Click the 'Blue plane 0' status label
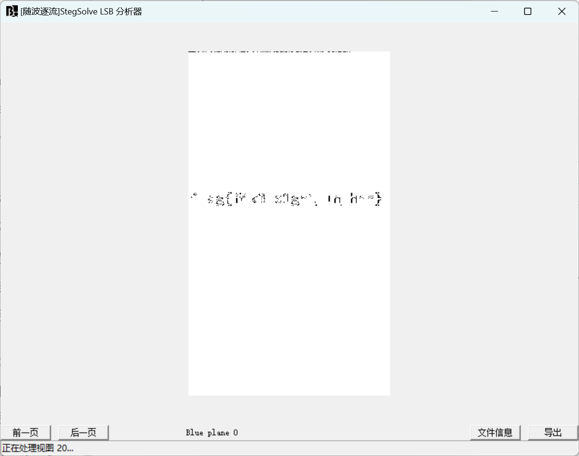The height and width of the screenshot is (456, 579). click(212, 432)
